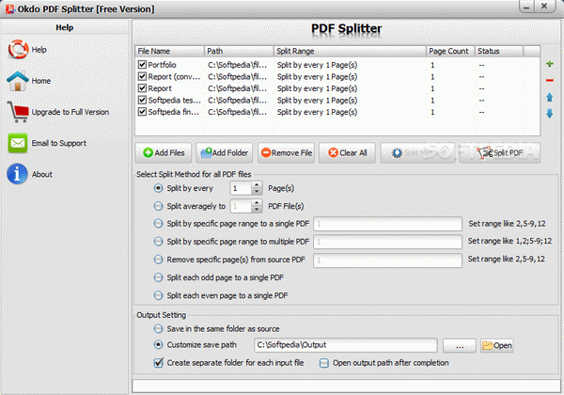The image size is (564, 395).
Task: Click the save path text field
Action: point(346,345)
